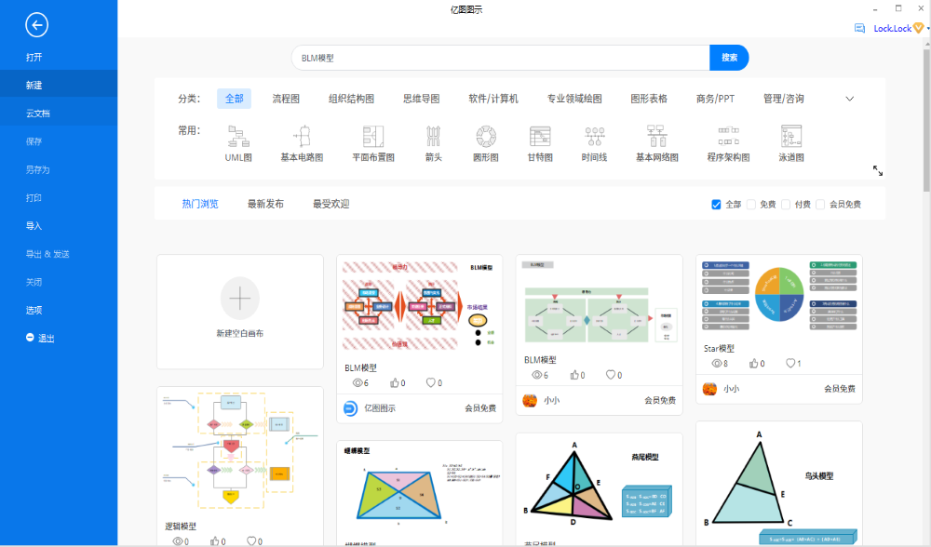
Task: Open the 逻辑模型 template thumbnail
Action: pos(240,451)
